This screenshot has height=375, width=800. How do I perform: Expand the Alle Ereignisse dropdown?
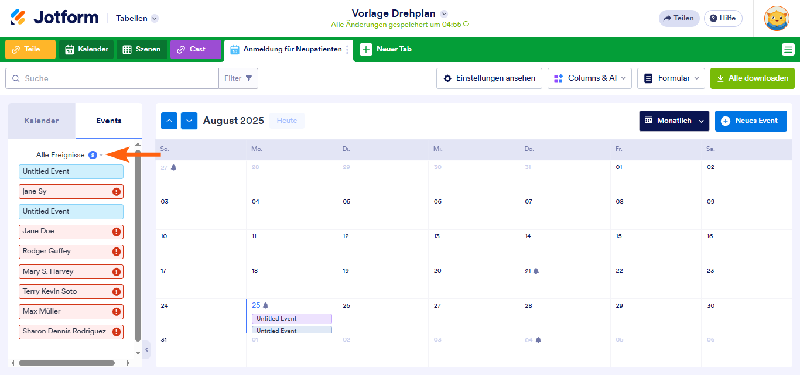pyautogui.click(x=101, y=155)
